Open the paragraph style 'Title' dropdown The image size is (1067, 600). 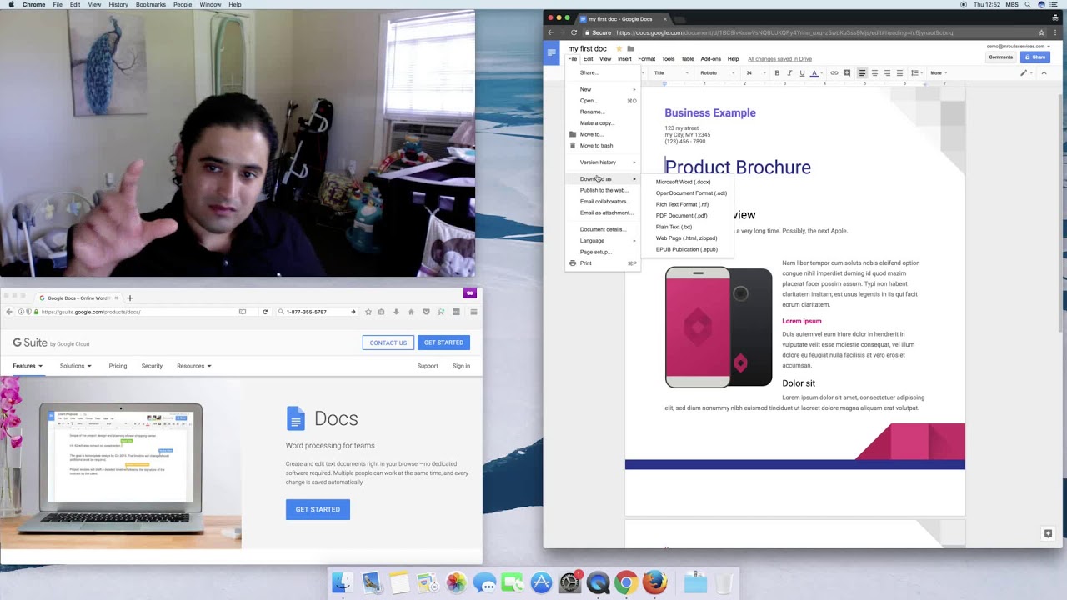[x=671, y=73]
